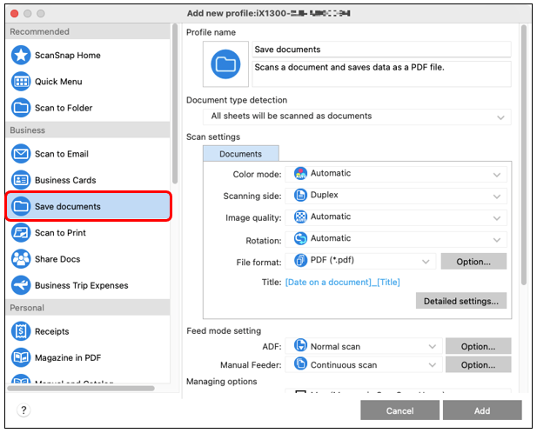Image resolution: width=537 pixels, height=433 pixels.
Task: Cancel adding the new profile
Action: coord(399,410)
